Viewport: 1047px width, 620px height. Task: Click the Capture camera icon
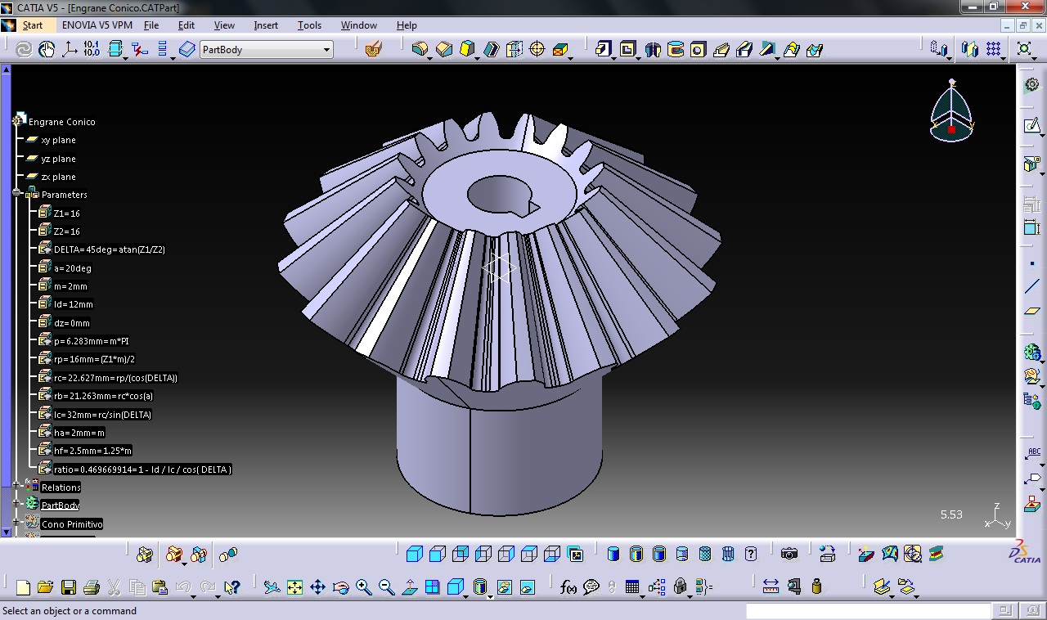pos(789,554)
